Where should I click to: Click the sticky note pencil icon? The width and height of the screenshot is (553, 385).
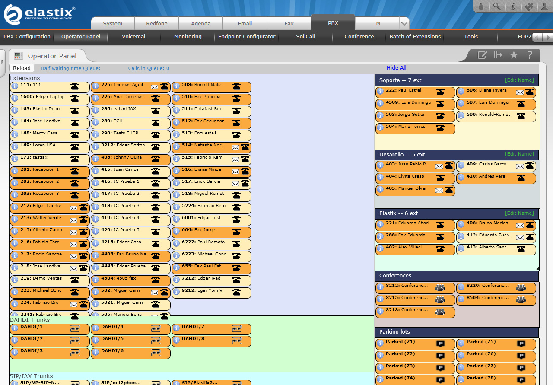pos(482,55)
